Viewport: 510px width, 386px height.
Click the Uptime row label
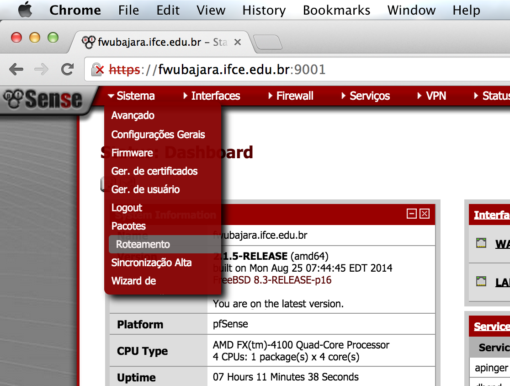136,377
